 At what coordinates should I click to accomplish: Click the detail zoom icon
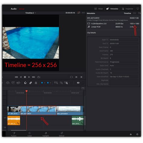coord(61,83)
